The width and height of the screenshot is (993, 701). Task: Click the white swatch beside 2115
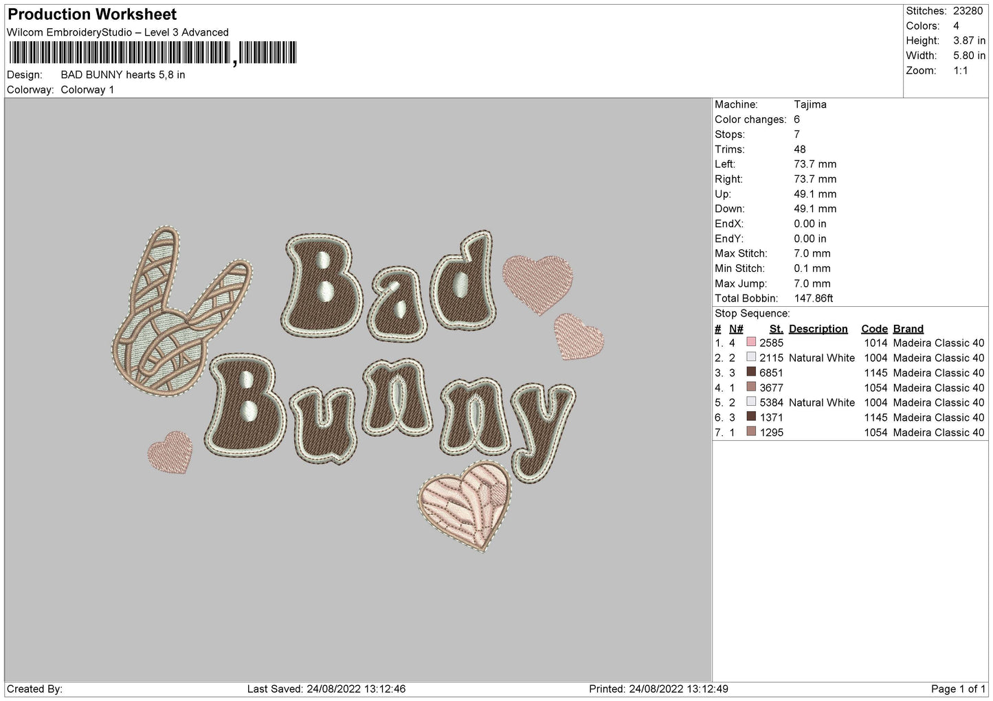click(751, 358)
